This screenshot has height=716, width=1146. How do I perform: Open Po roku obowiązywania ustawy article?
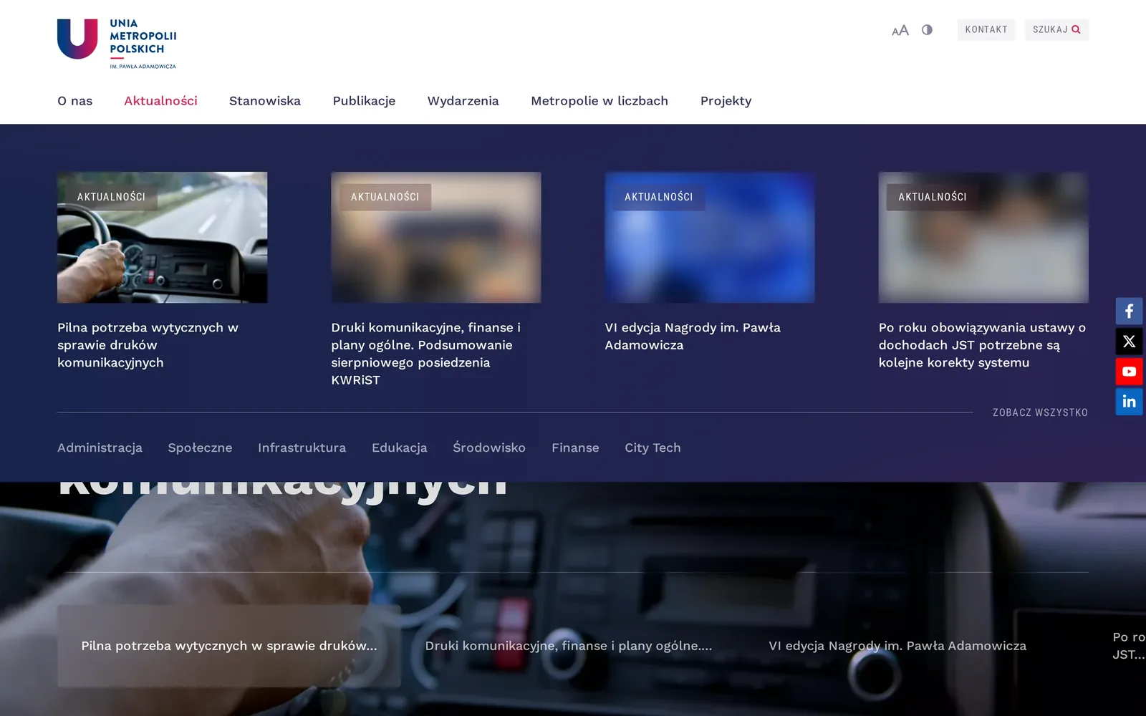(x=982, y=345)
